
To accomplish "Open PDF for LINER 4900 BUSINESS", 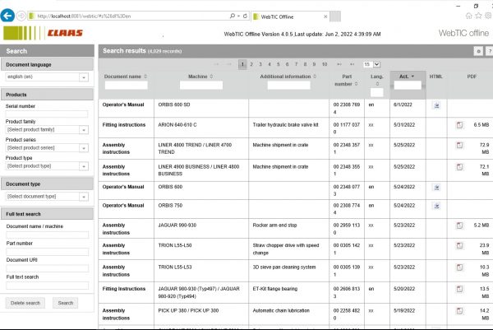I will [x=459, y=167].
